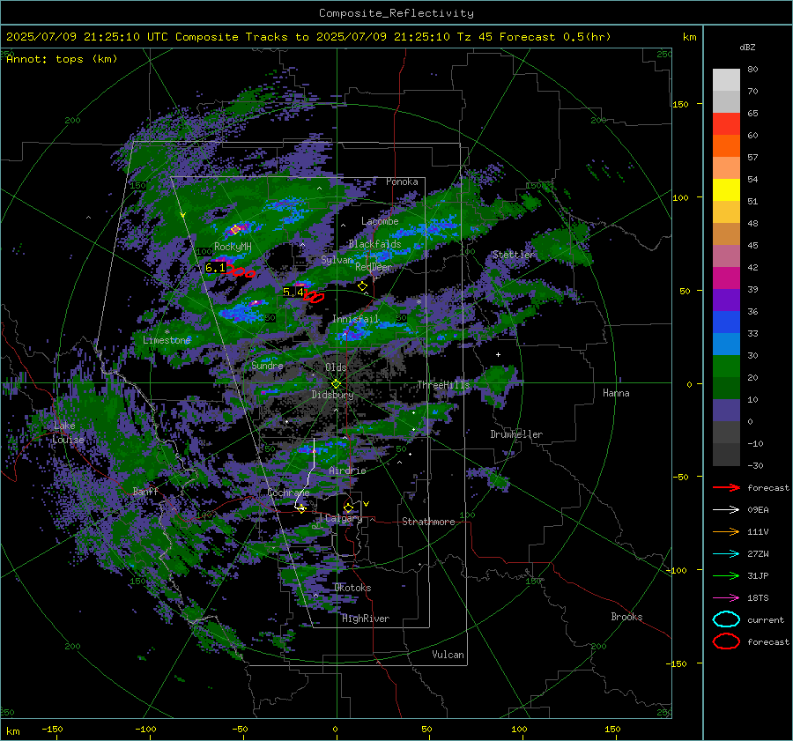Viewport: 793px width, 741px height.
Task: Click the Strathmore city label
Action: (428, 522)
